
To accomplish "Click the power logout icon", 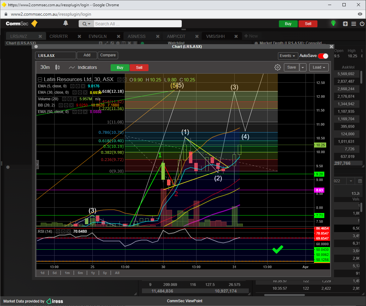I will (x=362, y=24).
